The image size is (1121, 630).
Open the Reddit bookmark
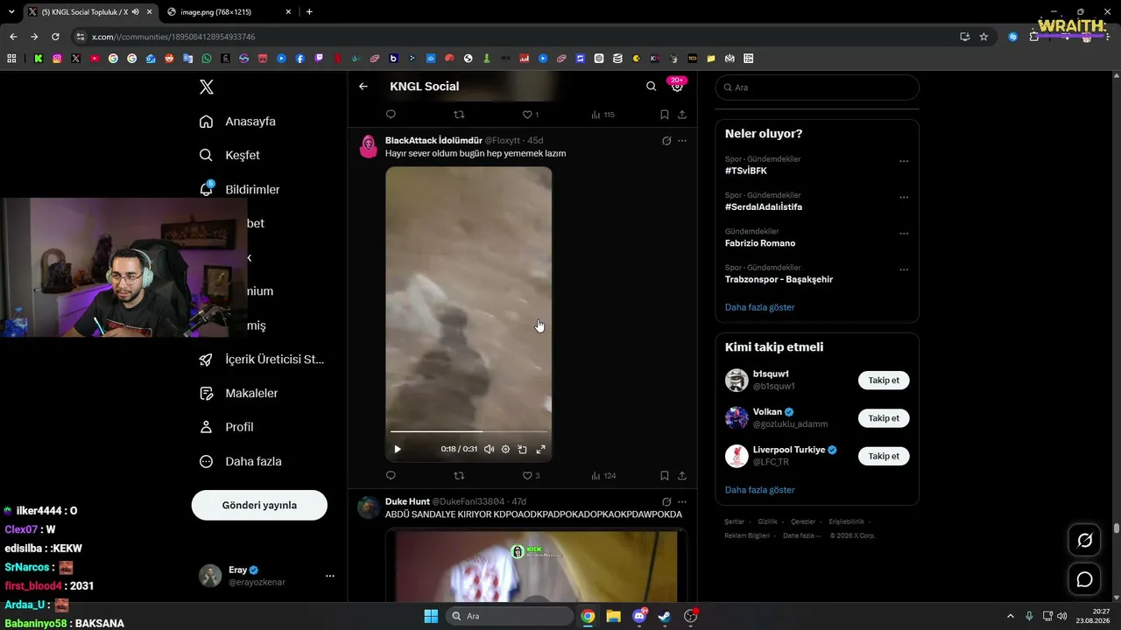169,59
